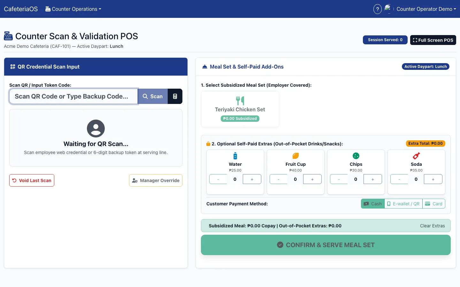The height and width of the screenshot is (287, 460).
Task: Select Card payment method
Action: pos(434,204)
